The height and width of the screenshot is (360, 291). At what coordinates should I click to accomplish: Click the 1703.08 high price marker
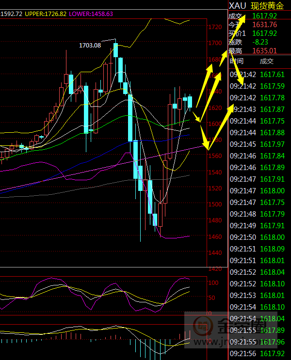90,45
